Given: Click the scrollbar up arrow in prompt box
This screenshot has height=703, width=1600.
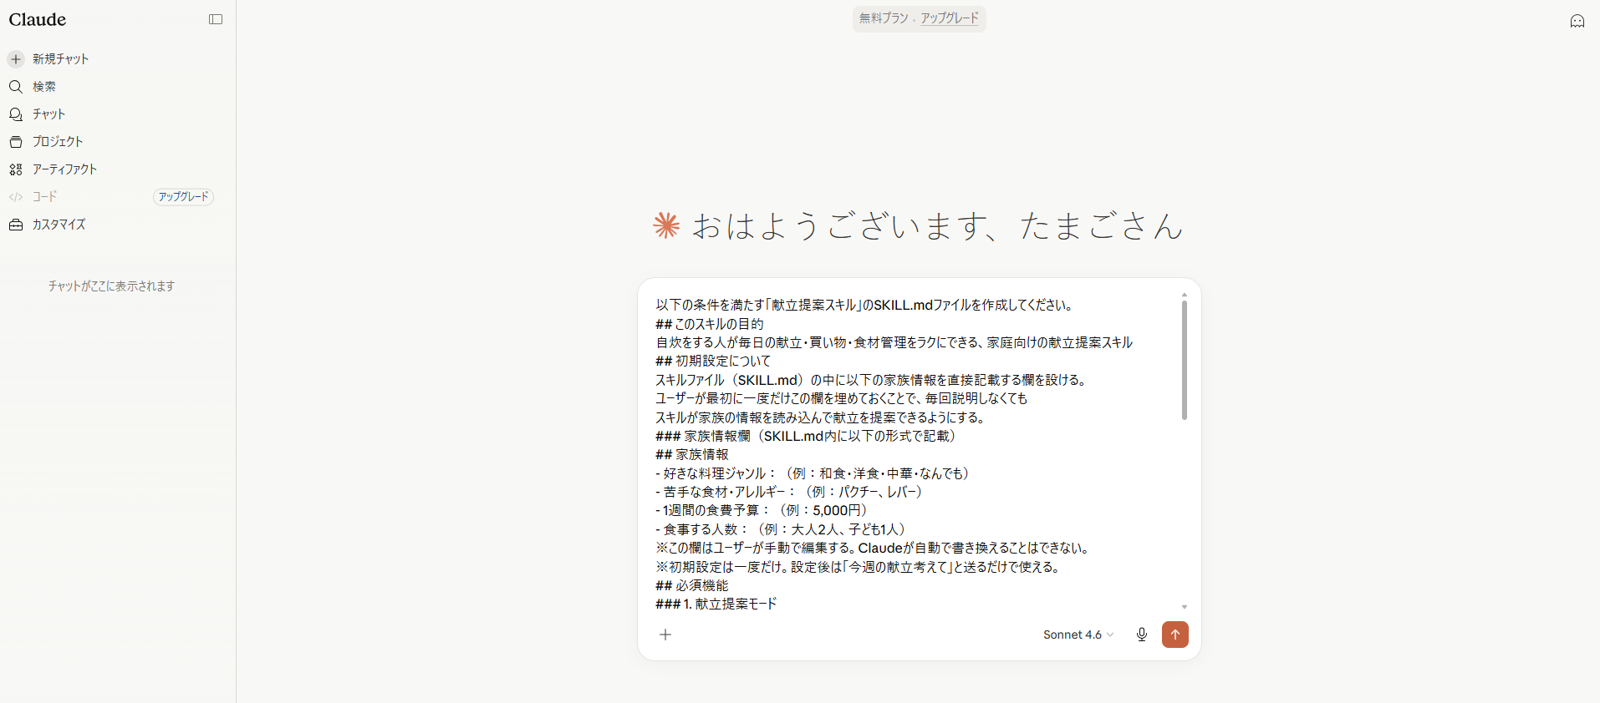Looking at the screenshot, I should coord(1184,295).
